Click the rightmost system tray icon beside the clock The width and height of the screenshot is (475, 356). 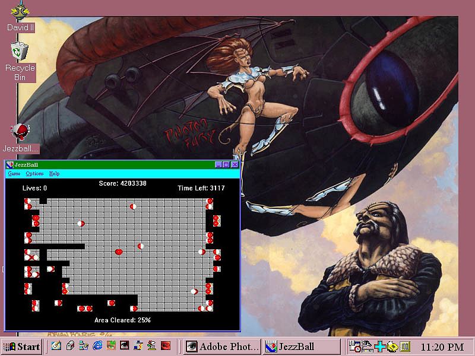coord(405,347)
